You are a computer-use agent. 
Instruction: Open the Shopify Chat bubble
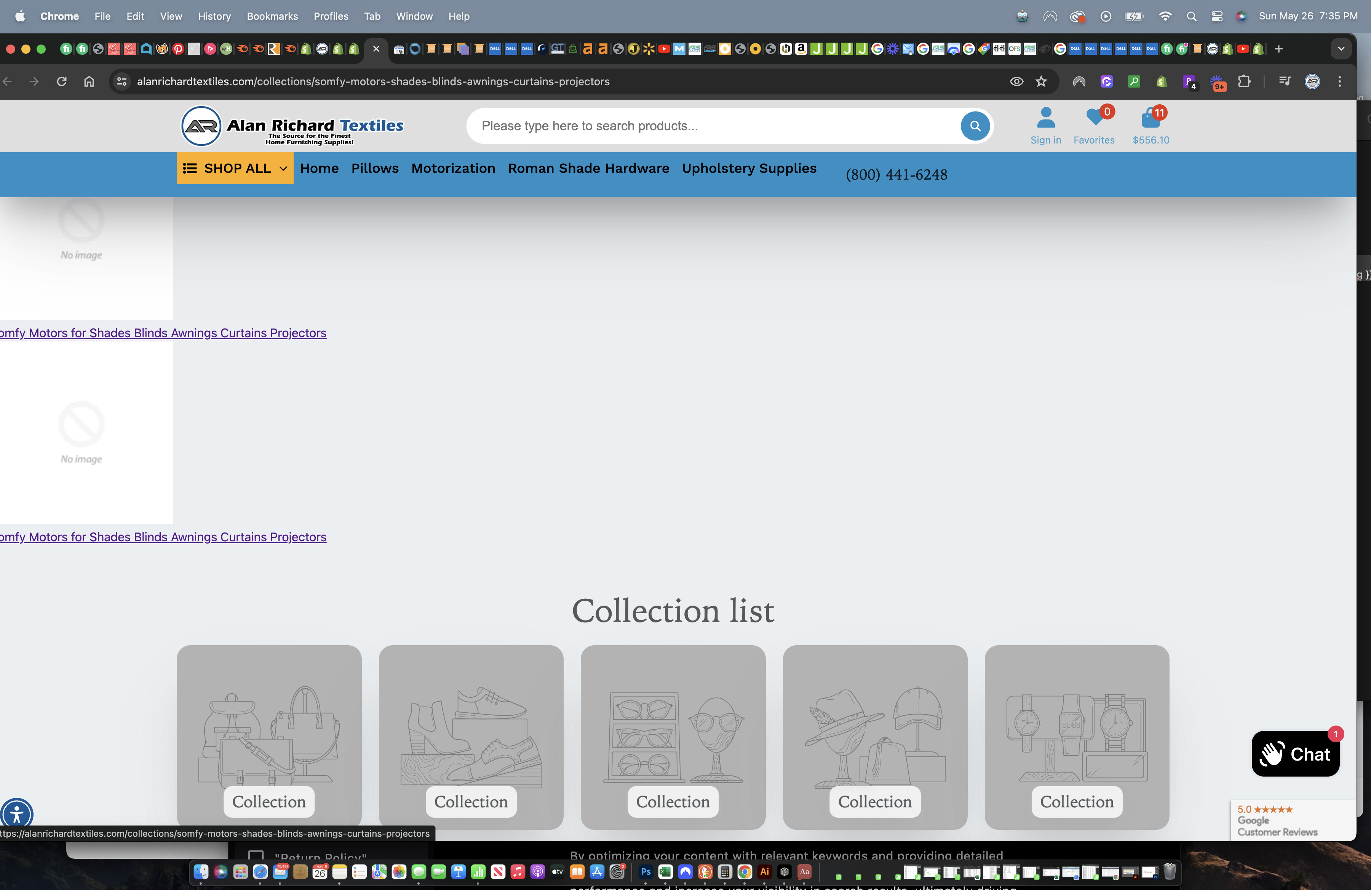1295,754
